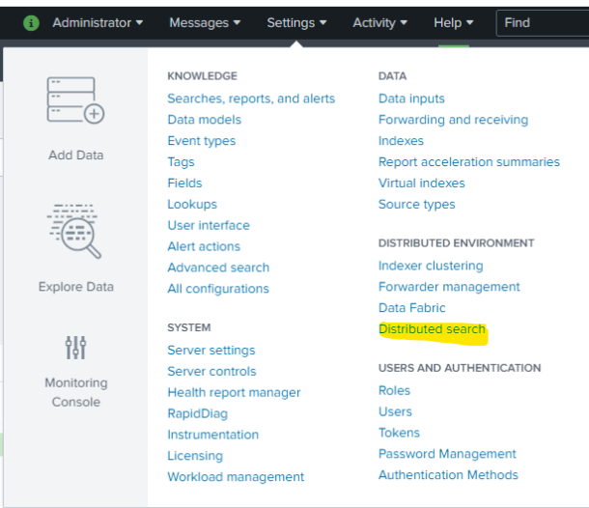Expand the Help dropdown
The image size is (589, 508).
coord(454,23)
